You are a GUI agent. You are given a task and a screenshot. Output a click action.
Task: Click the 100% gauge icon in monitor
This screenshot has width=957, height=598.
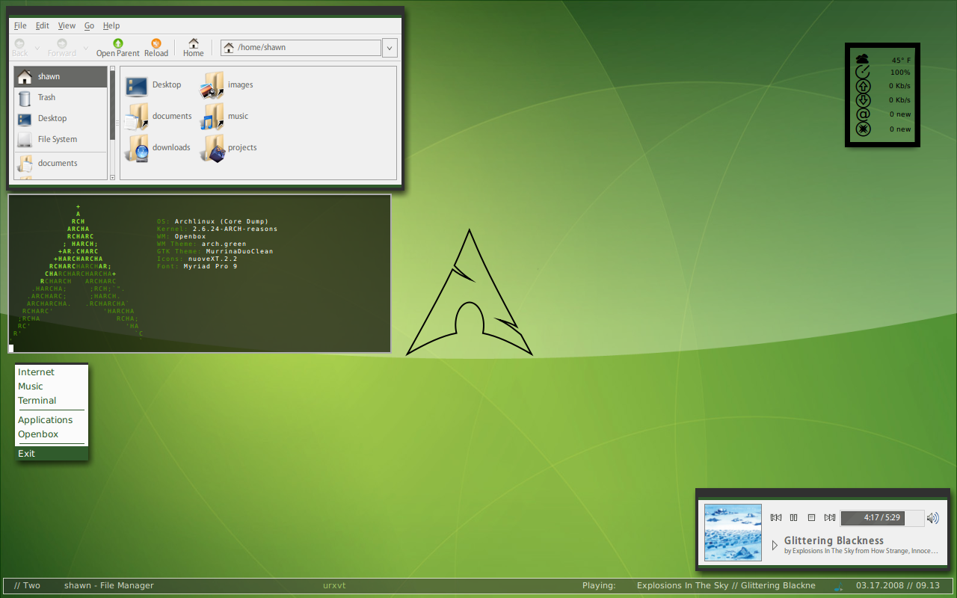[863, 73]
